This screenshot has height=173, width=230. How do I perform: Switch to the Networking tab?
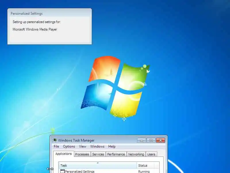pyautogui.click(x=136, y=154)
